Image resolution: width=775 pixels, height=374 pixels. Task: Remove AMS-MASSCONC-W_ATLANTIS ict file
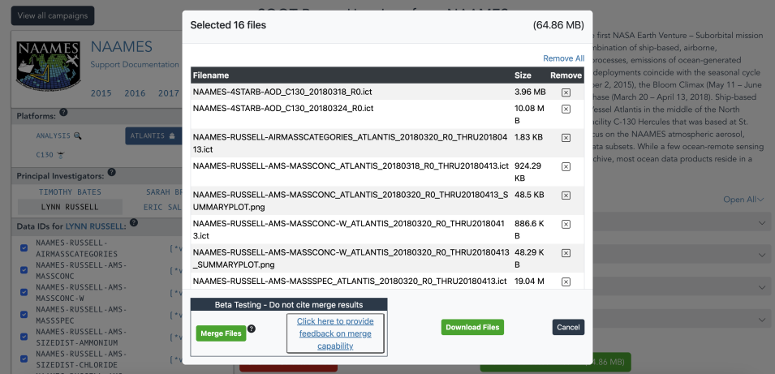[x=566, y=224]
